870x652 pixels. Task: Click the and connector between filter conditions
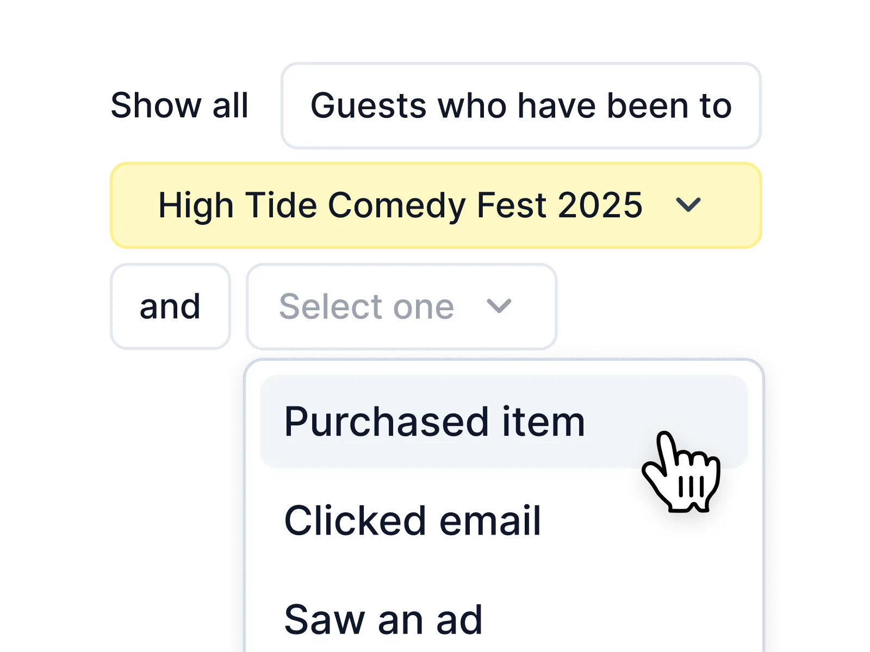(x=170, y=306)
